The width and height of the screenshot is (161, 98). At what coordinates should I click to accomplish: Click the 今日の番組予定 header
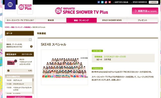[19, 76]
